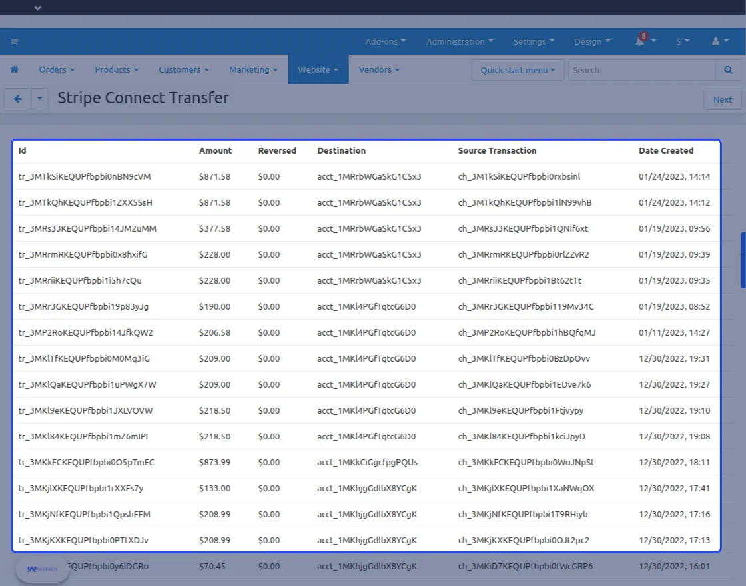The image size is (746, 586).
Task: Click source ch_3MKjlXKEQUPfbpbi1XaNWqOX
Action: coord(526,489)
